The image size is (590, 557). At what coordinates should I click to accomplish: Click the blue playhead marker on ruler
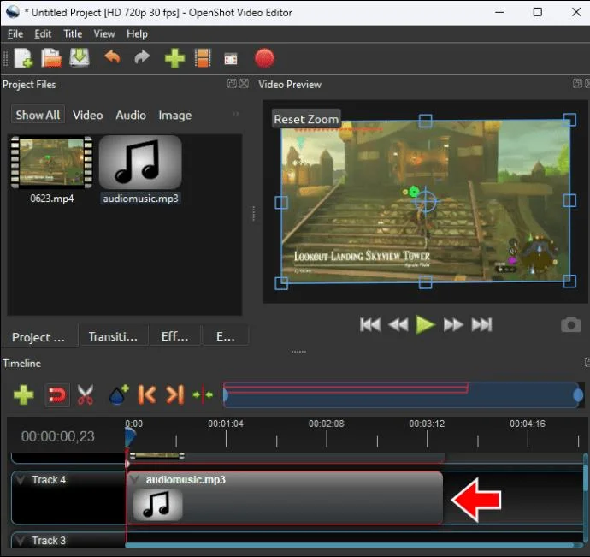(x=130, y=437)
